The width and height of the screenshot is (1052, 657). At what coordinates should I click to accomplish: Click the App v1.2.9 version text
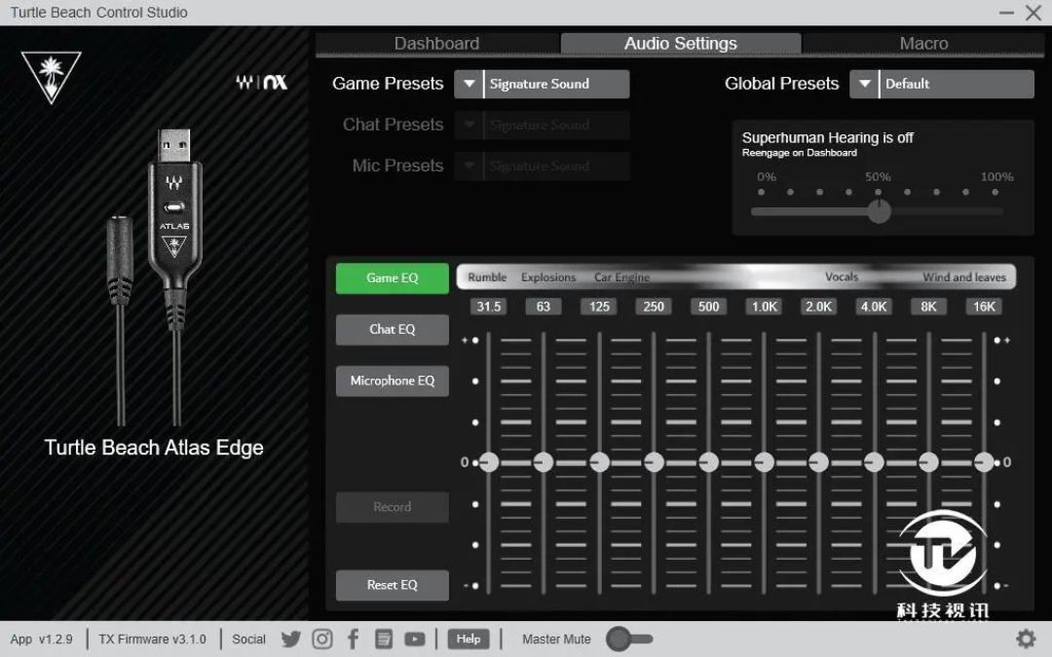pos(42,639)
